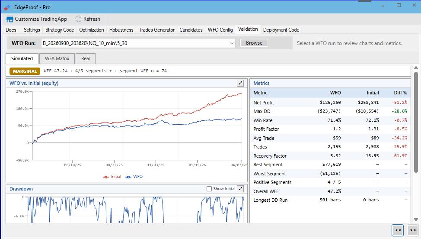This screenshot has width=421, height=239.
Task: Select the Recovery Factor row label
Action: click(270, 156)
